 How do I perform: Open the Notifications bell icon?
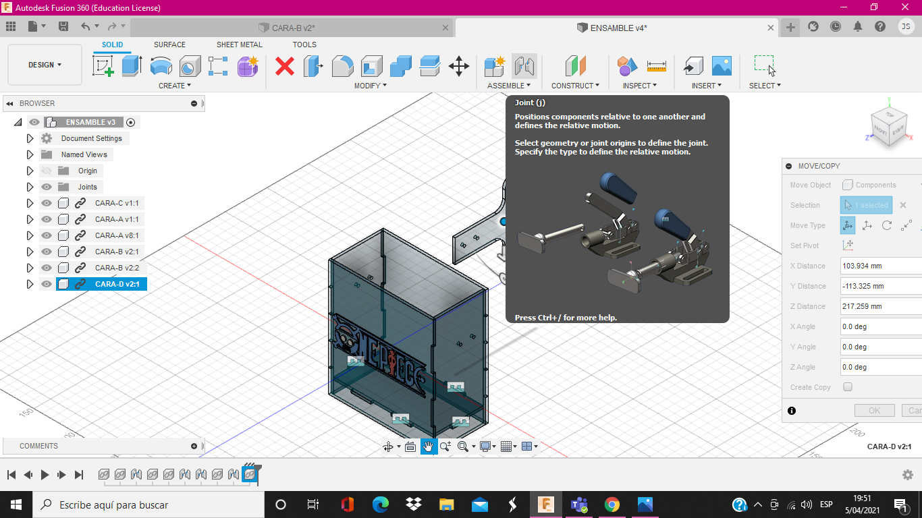[x=858, y=26]
